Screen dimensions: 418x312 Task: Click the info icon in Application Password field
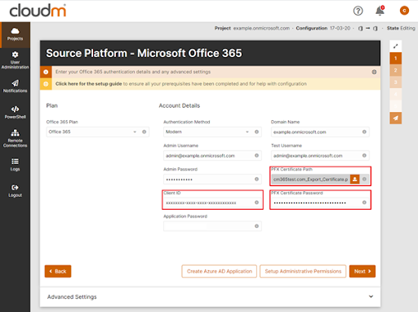coord(256,226)
